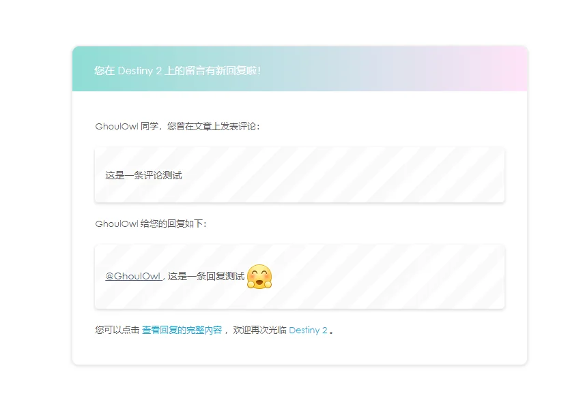The image size is (568, 415).
Task: Click the line GhoulOwl 同学，您曾在文章上发表评论
Action: click(177, 126)
